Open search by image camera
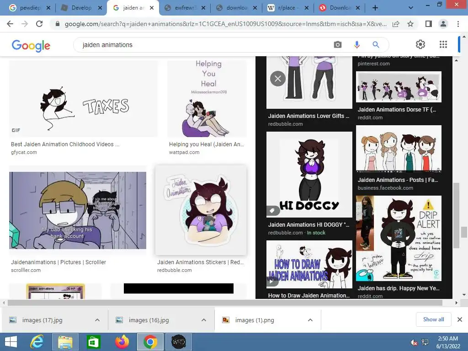This screenshot has width=468, height=351. pyautogui.click(x=338, y=45)
